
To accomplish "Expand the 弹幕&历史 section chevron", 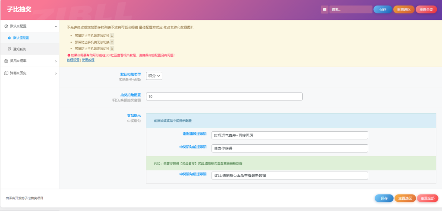I will pyautogui.click(x=56, y=74).
